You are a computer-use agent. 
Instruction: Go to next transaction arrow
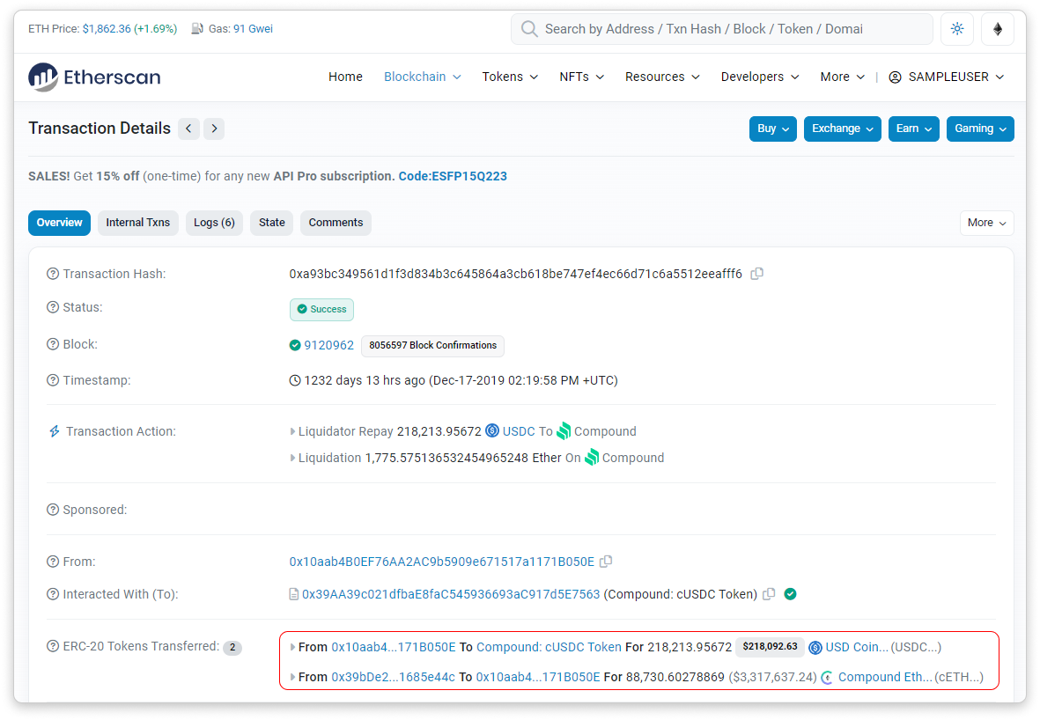tap(214, 129)
